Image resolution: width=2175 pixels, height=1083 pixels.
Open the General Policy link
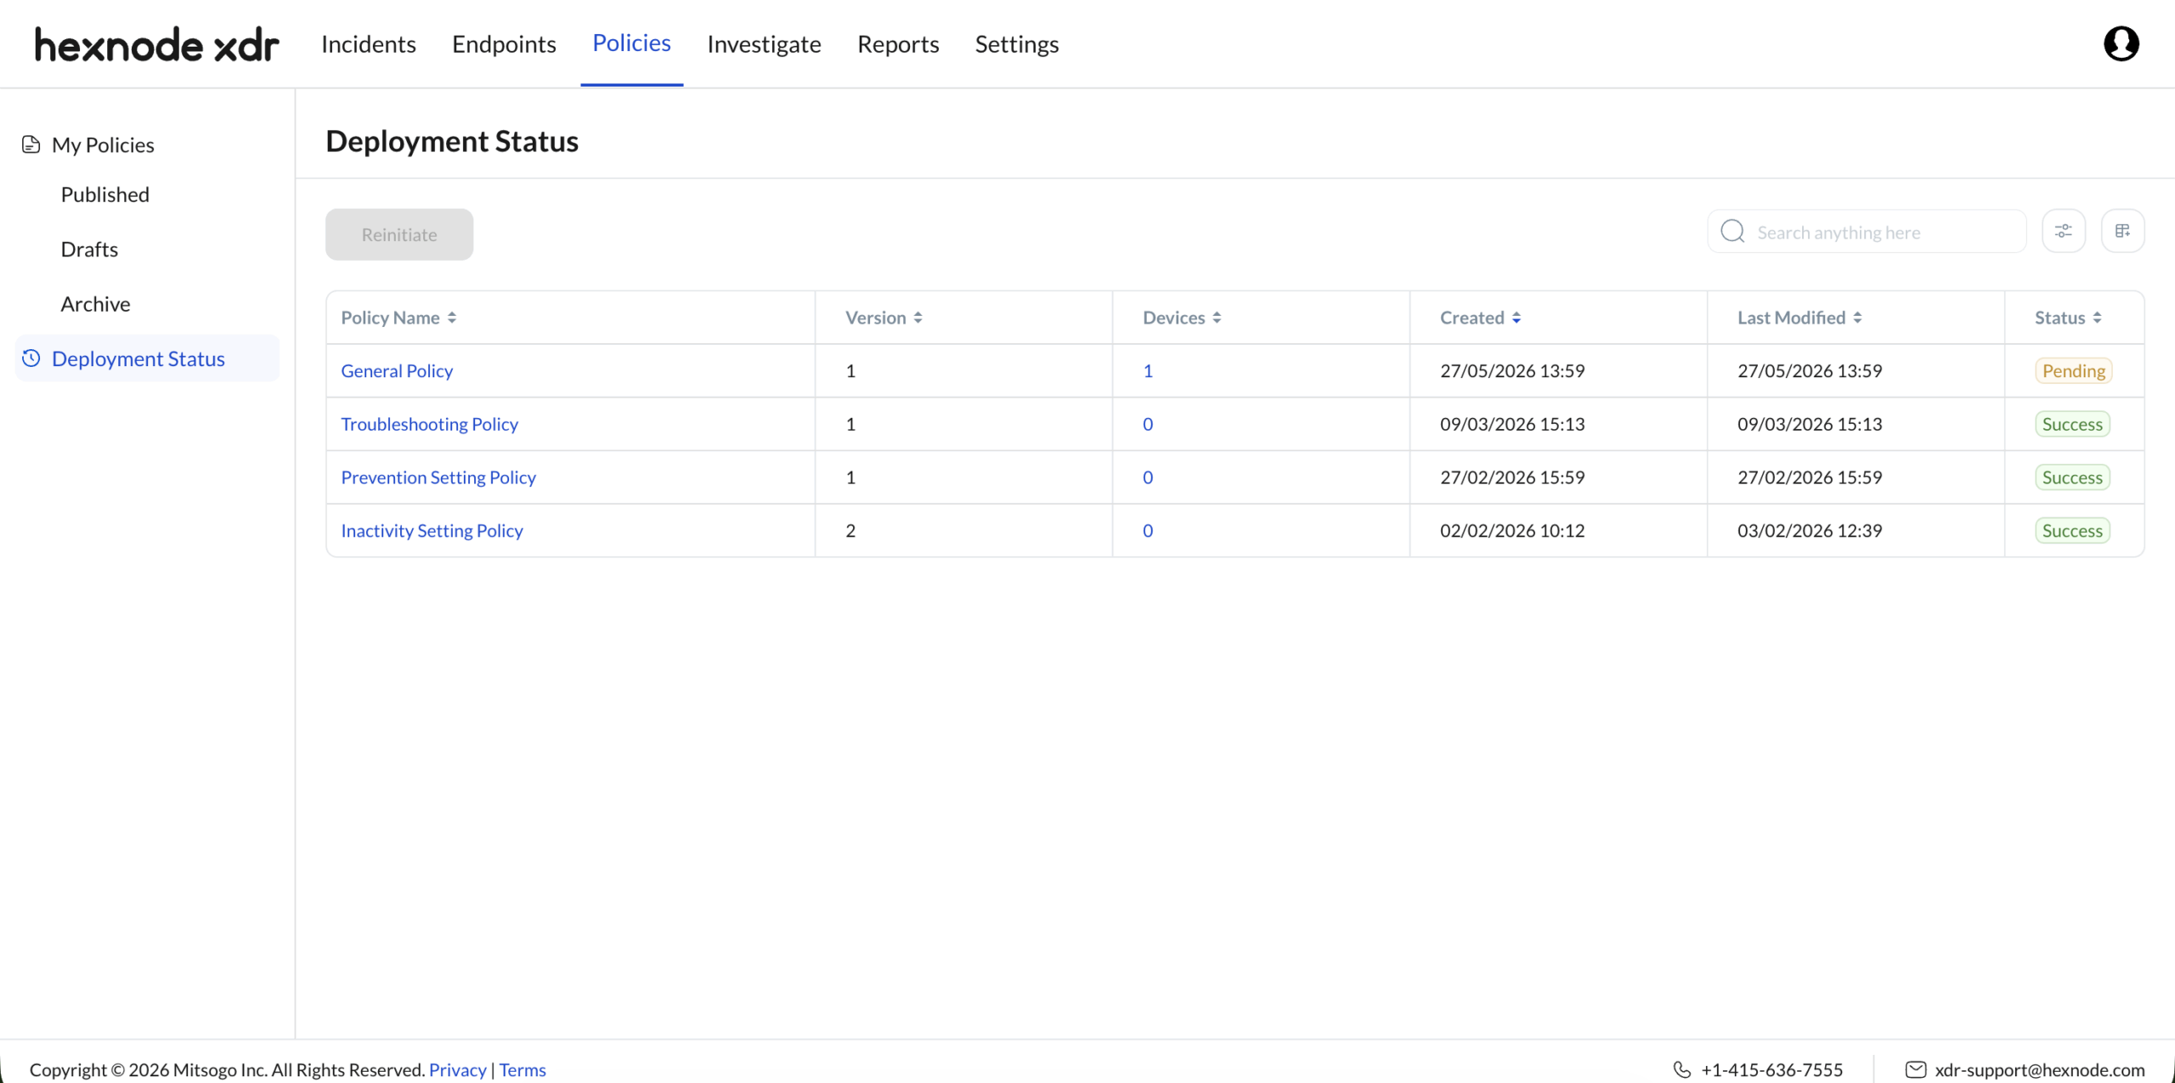click(x=397, y=371)
